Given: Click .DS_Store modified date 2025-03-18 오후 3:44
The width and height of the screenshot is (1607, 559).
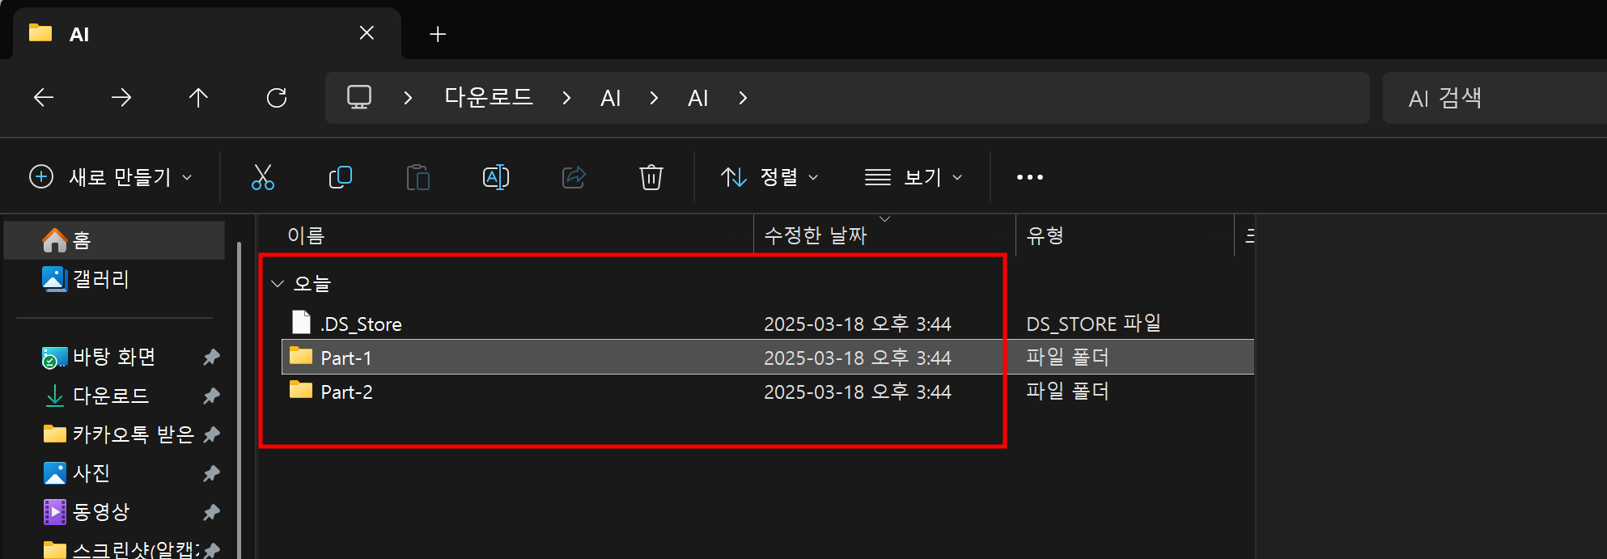Looking at the screenshot, I should (x=858, y=324).
